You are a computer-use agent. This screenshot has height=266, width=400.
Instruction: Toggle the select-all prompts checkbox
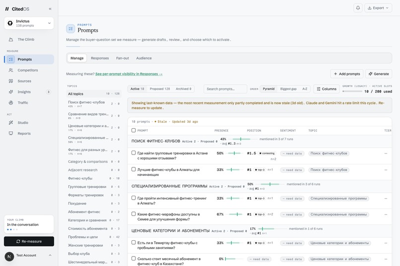(x=133, y=130)
